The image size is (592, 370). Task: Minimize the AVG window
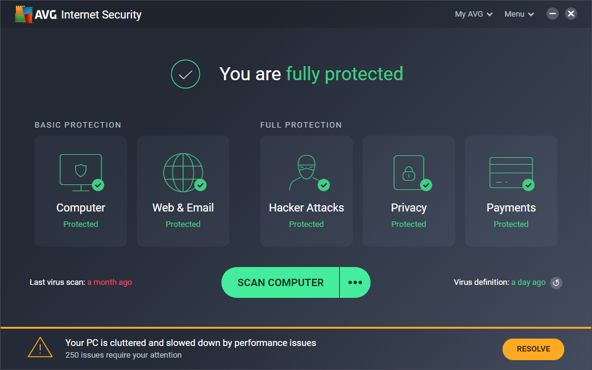(553, 14)
